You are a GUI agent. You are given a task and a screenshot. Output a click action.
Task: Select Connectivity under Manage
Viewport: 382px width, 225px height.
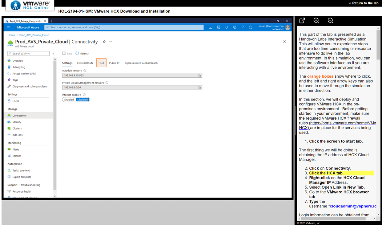19,116
